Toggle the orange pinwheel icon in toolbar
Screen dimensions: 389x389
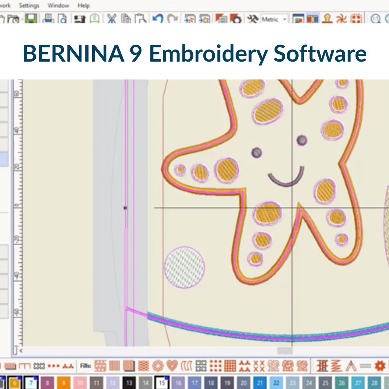point(341,19)
